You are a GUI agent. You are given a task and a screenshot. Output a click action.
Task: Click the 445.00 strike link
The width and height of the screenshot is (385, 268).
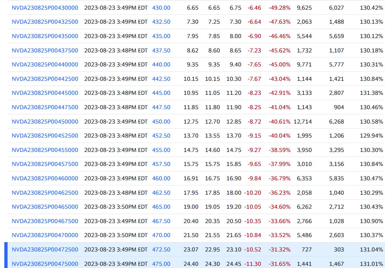(x=161, y=93)
